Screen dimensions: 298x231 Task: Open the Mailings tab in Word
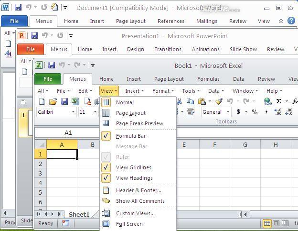(x=207, y=21)
